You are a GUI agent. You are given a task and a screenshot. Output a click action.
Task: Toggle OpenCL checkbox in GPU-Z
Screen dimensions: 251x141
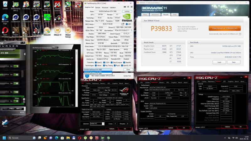click(x=96, y=62)
